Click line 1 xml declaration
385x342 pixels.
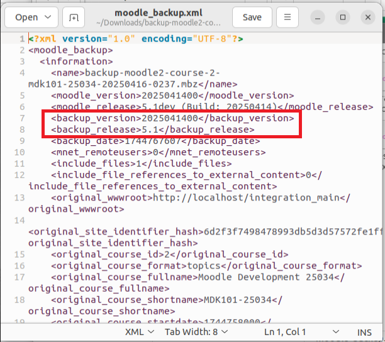[x=136, y=39]
